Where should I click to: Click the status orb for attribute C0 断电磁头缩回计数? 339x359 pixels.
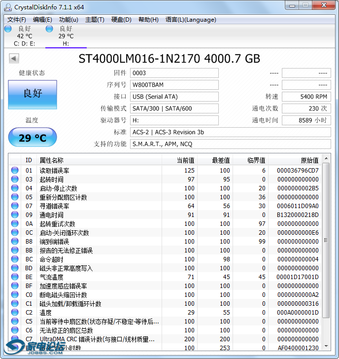pyautogui.click(x=15, y=294)
